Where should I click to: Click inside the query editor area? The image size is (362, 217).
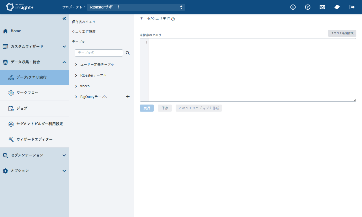(x=252, y=70)
